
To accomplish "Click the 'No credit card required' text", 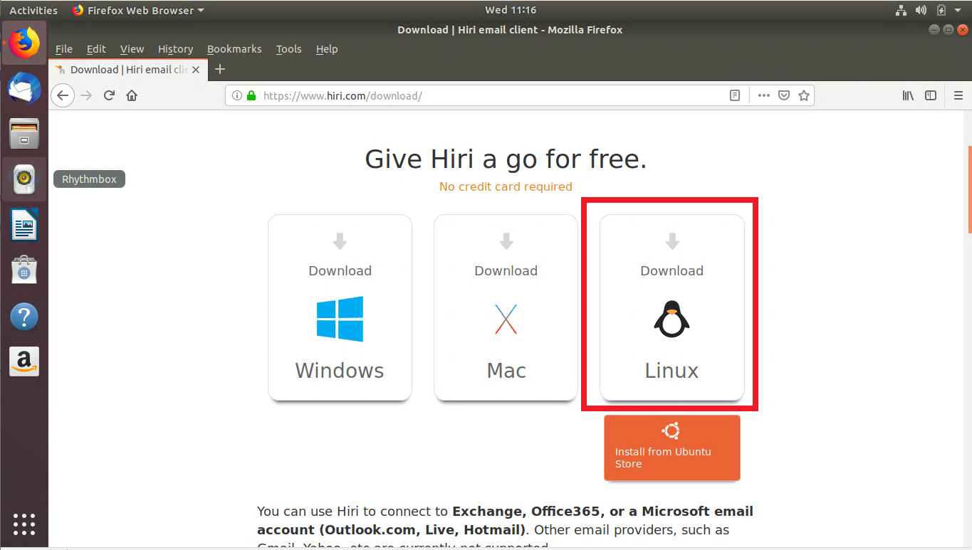I will 506,186.
